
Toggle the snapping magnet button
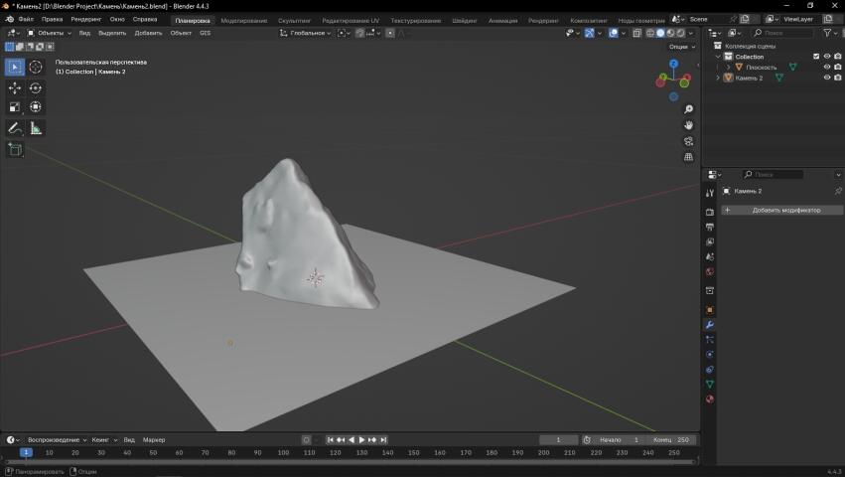pyautogui.click(x=359, y=33)
